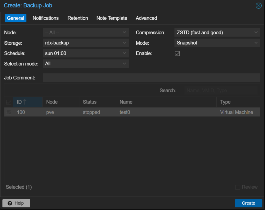Viewport: 265px width, 210px height.
Task: Click the Create button
Action: pyautogui.click(x=248, y=203)
